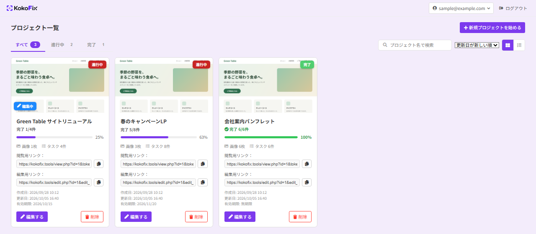This screenshot has height=234, width=536.
Task: Click 画像 1枚 image icon on Green Table
Action: click(18, 146)
